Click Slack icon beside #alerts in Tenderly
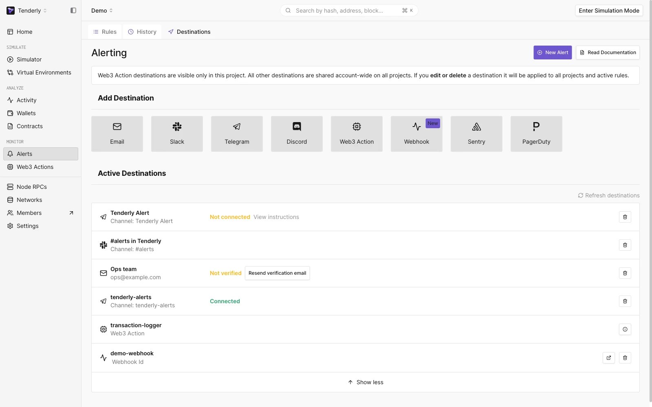This screenshot has width=652, height=407. click(104, 245)
